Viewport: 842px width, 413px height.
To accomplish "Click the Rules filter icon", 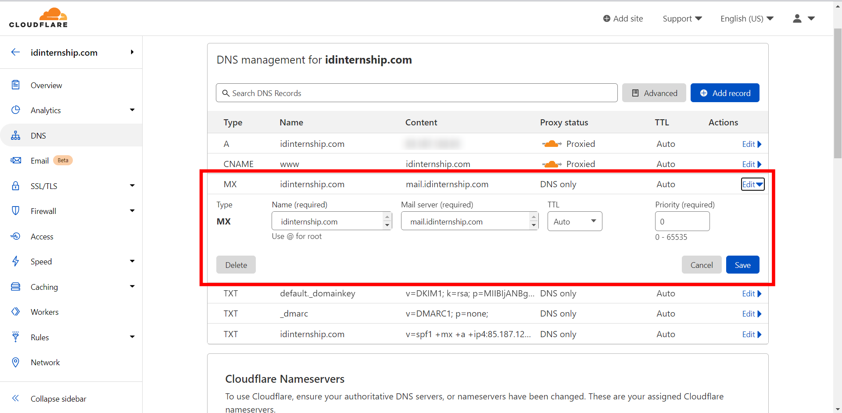I will (16, 337).
